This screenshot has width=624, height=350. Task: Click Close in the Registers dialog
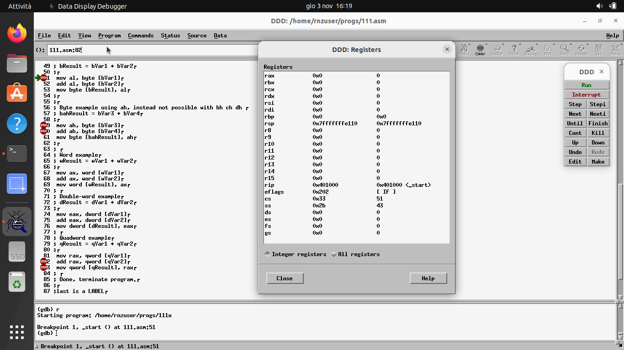click(x=285, y=278)
